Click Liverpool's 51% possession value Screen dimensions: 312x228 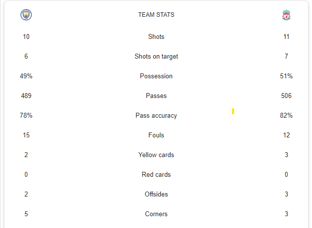tap(286, 76)
